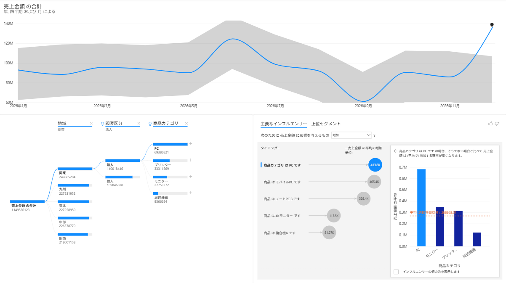This screenshot has height=283, width=506.
Task: Select the 405.4K influencer bubble
Action: click(374, 182)
